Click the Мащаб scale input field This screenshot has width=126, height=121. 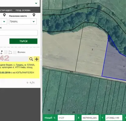pos(66,118)
